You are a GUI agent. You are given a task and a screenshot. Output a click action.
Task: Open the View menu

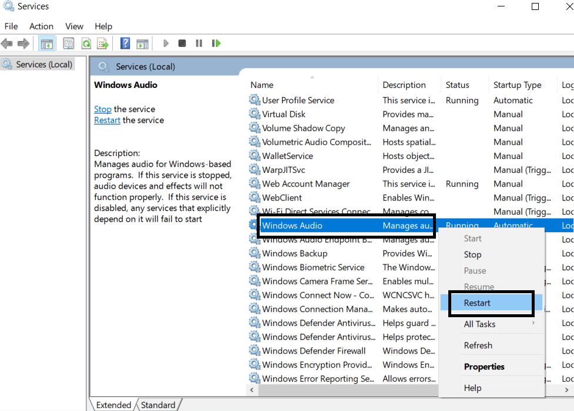(74, 26)
